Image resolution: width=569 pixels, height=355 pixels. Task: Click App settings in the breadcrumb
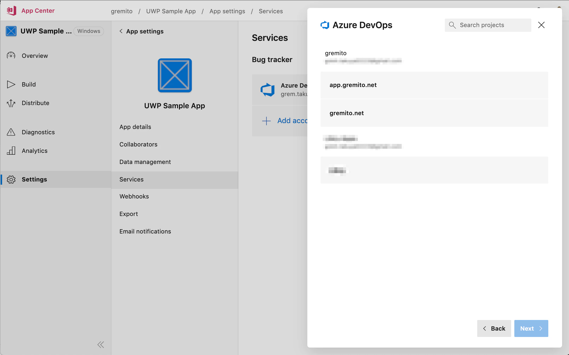[x=227, y=11]
